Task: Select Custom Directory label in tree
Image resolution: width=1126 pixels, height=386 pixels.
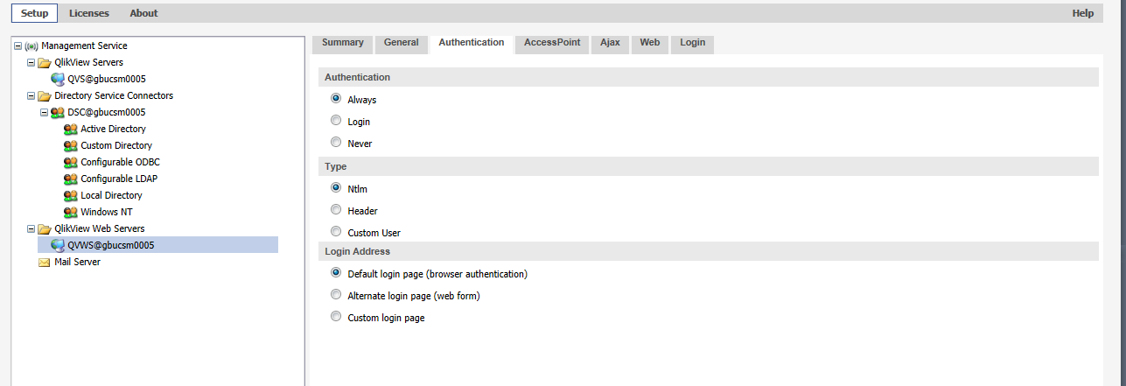Action: (x=116, y=145)
